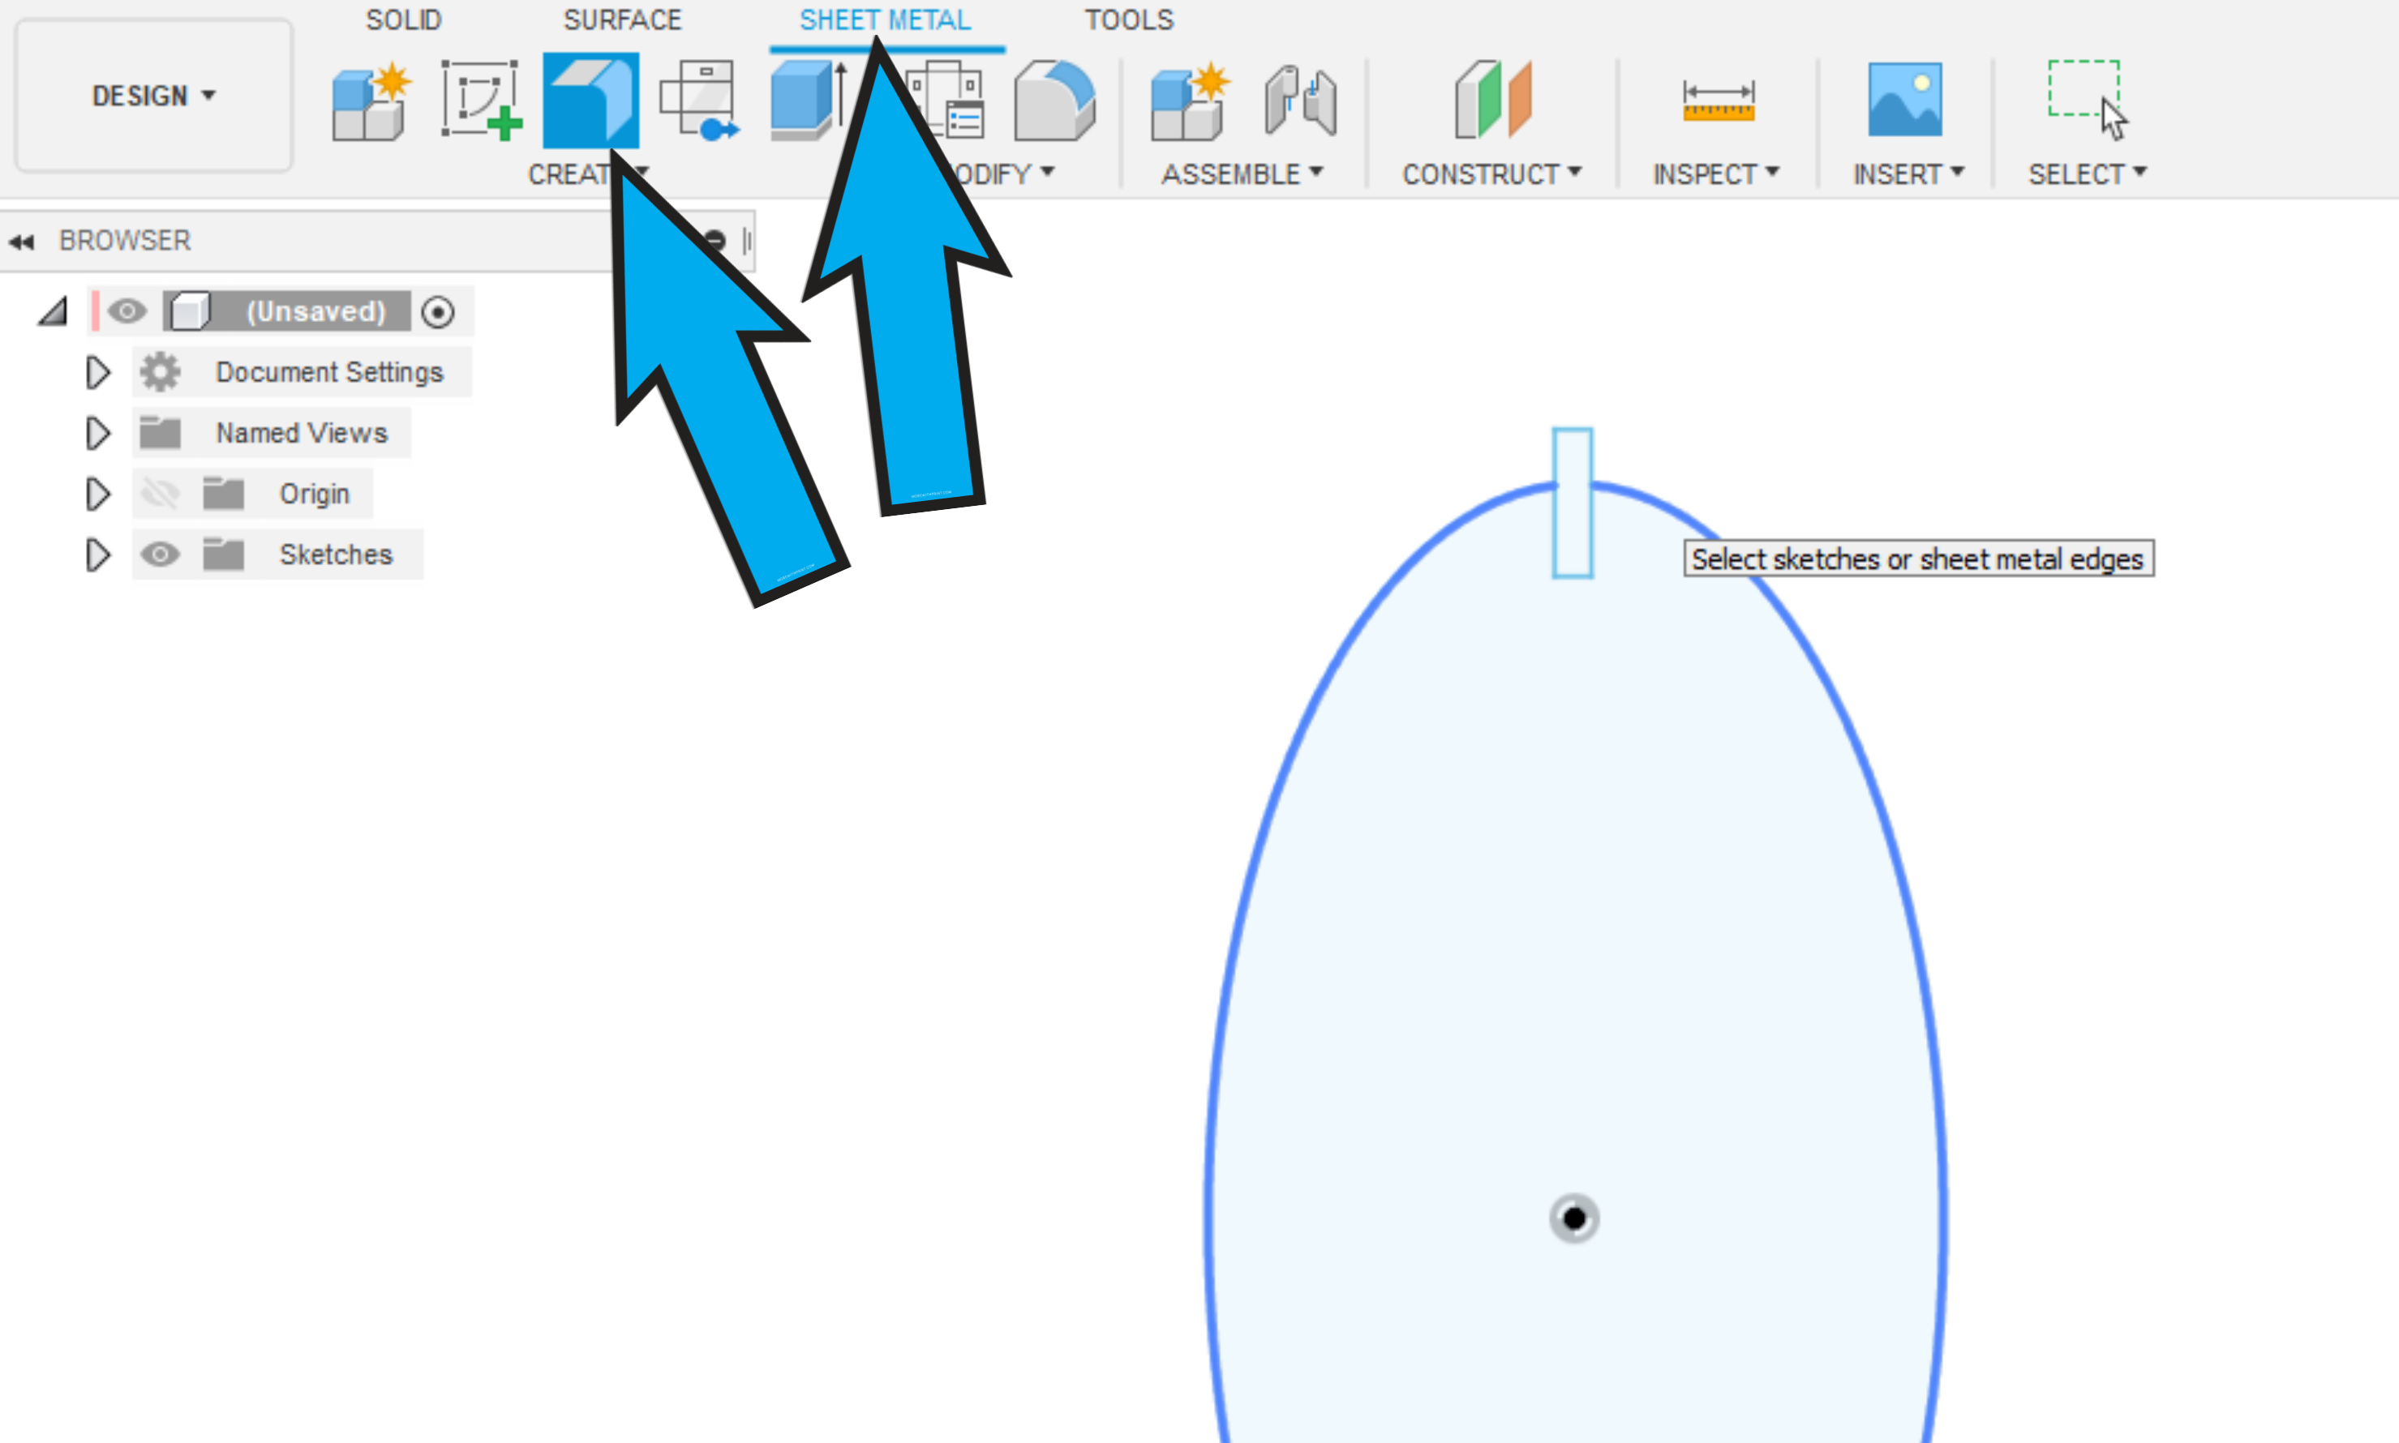The image size is (2399, 1443).
Task: Activate the Unsaved component radio button
Action: [438, 312]
